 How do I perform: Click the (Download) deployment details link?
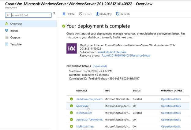point(100,66)
